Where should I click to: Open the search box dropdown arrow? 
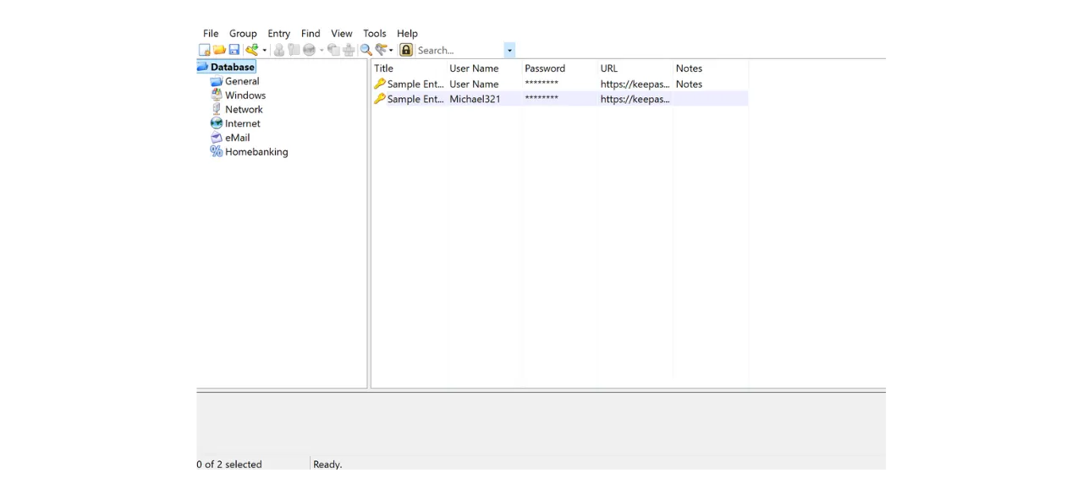(x=509, y=50)
